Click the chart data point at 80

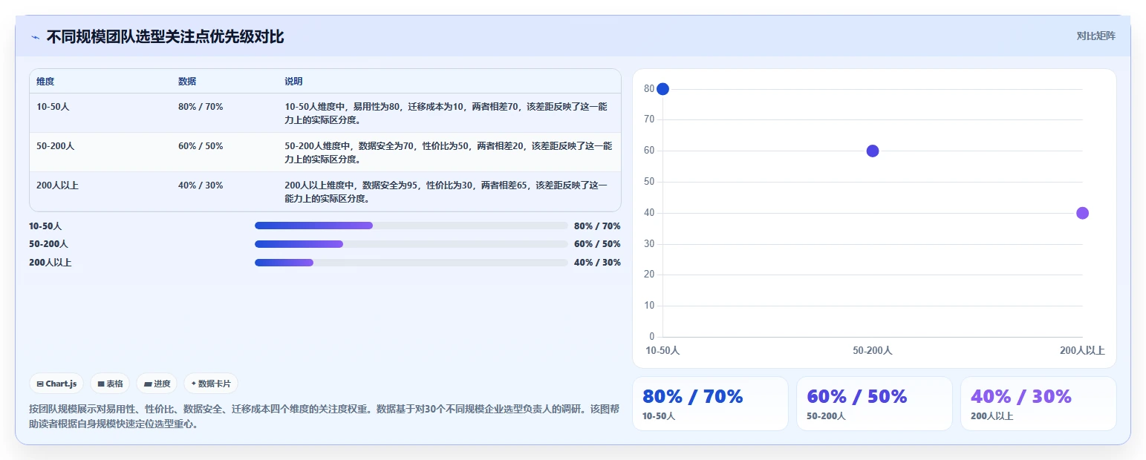click(662, 89)
